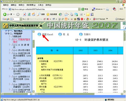Click the tree pane scroll down arrow
The width and height of the screenshot is (126, 101).
34,92
